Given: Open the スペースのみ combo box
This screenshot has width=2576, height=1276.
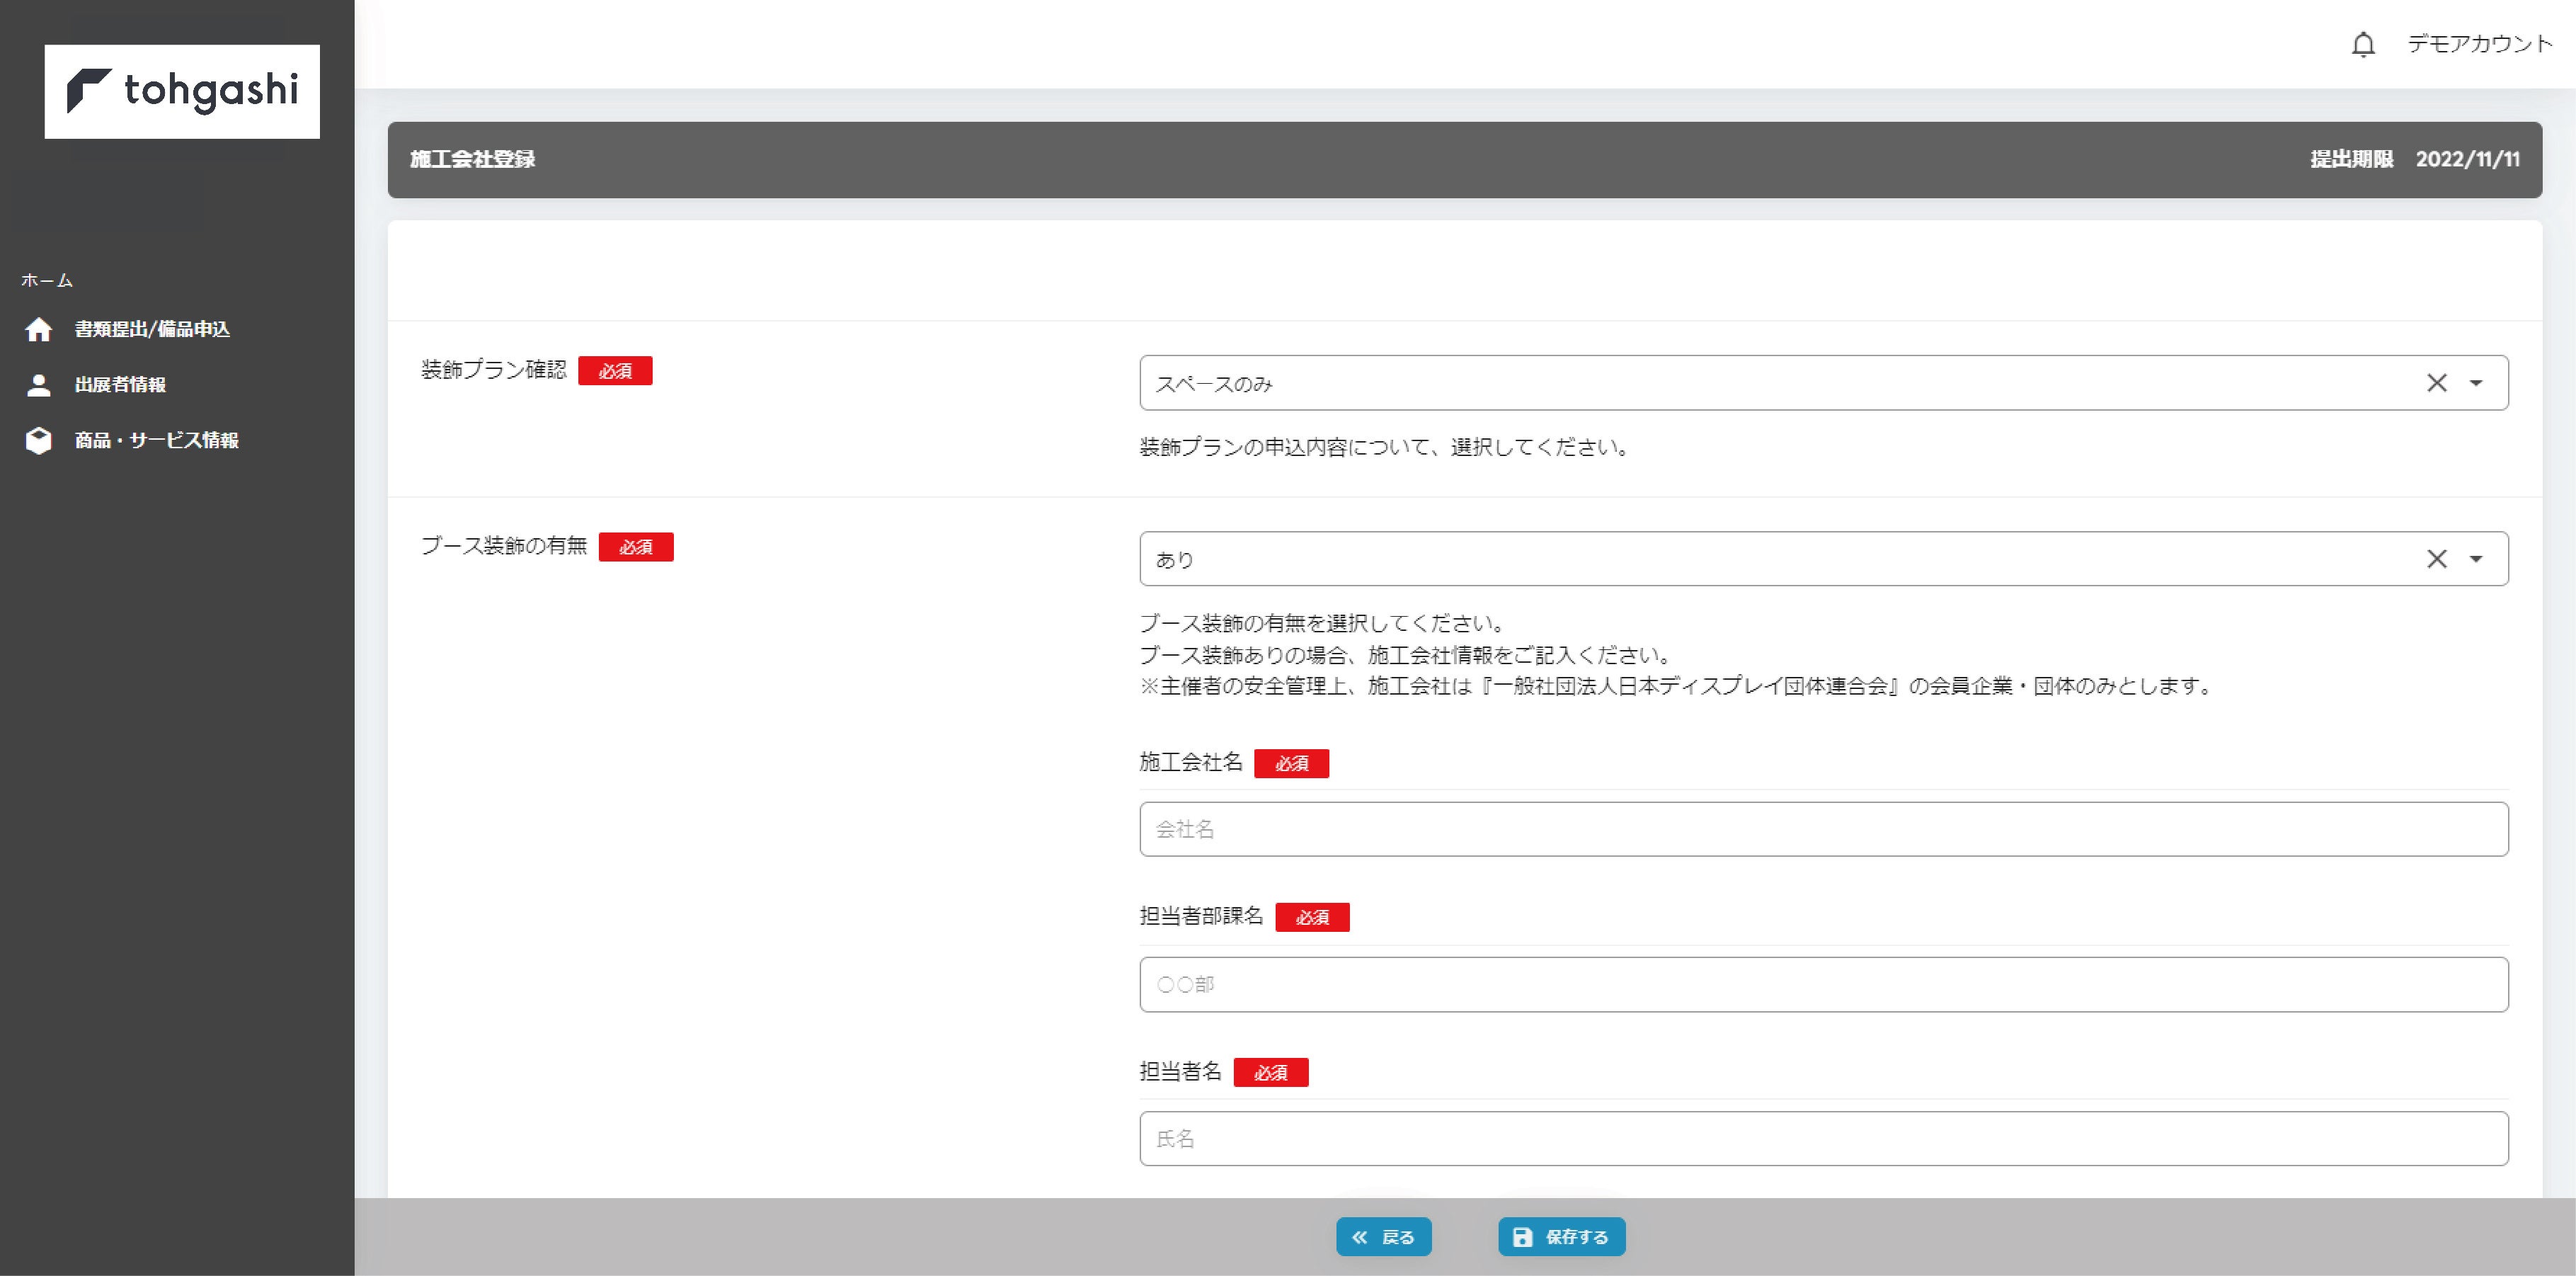Looking at the screenshot, I should [x=1750, y=383].
